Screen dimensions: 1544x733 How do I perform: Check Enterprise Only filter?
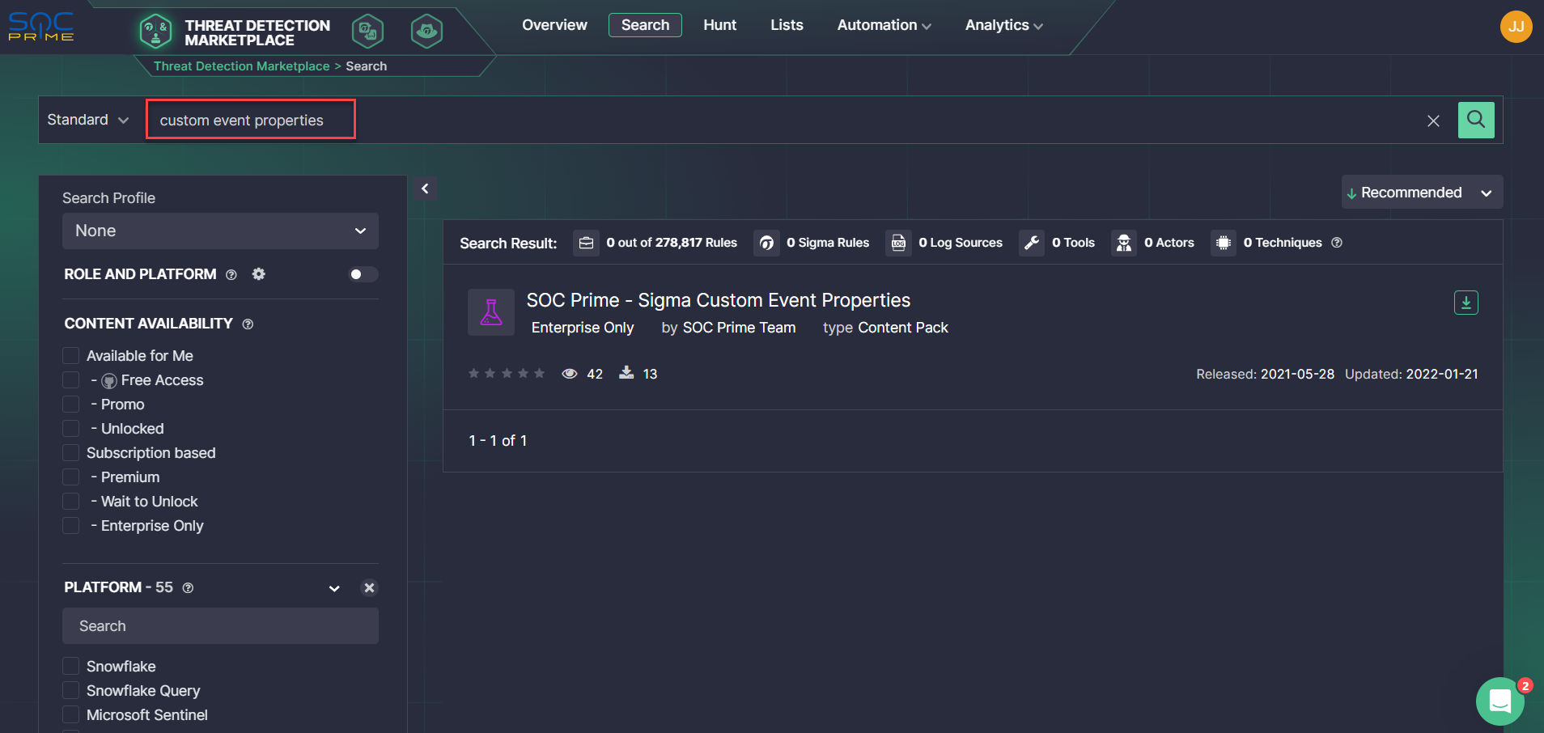click(x=71, y=526)
